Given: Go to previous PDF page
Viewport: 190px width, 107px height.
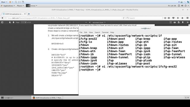Looking at the screenshot, I should pyautogui.click(x=10, y=22).
